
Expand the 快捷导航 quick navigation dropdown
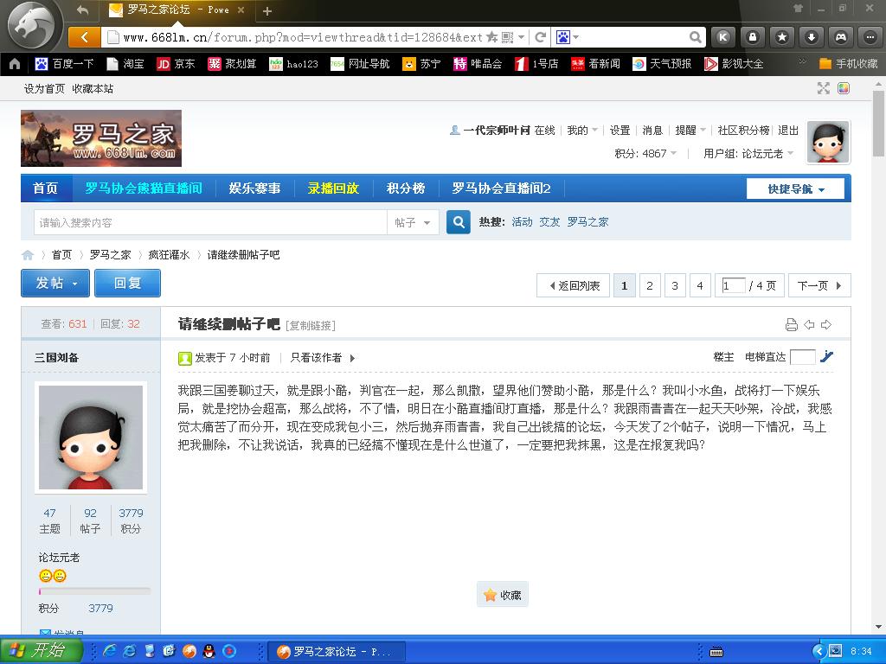(795, 188)
